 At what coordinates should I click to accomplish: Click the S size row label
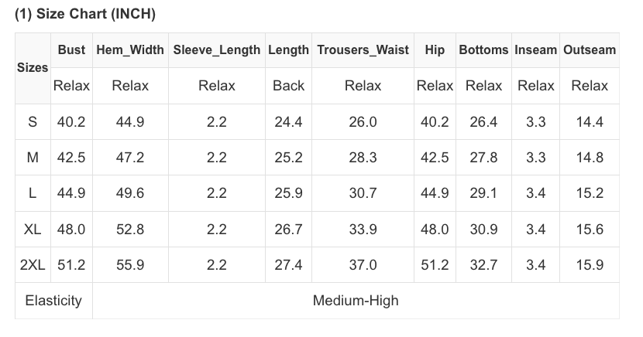tap(33, 122)
